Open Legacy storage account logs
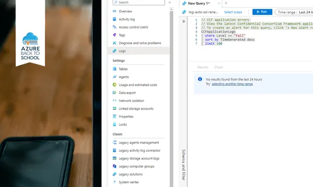313x187 pixels. click(x=139, y=158)
